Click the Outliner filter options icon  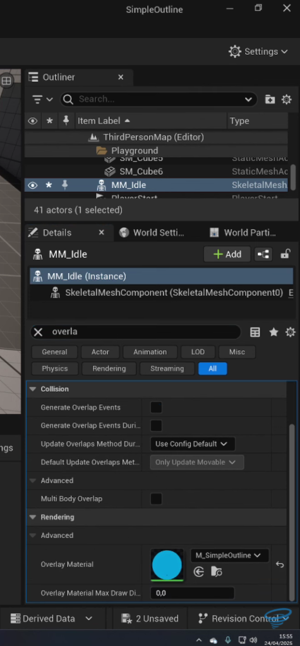point(42,99)
